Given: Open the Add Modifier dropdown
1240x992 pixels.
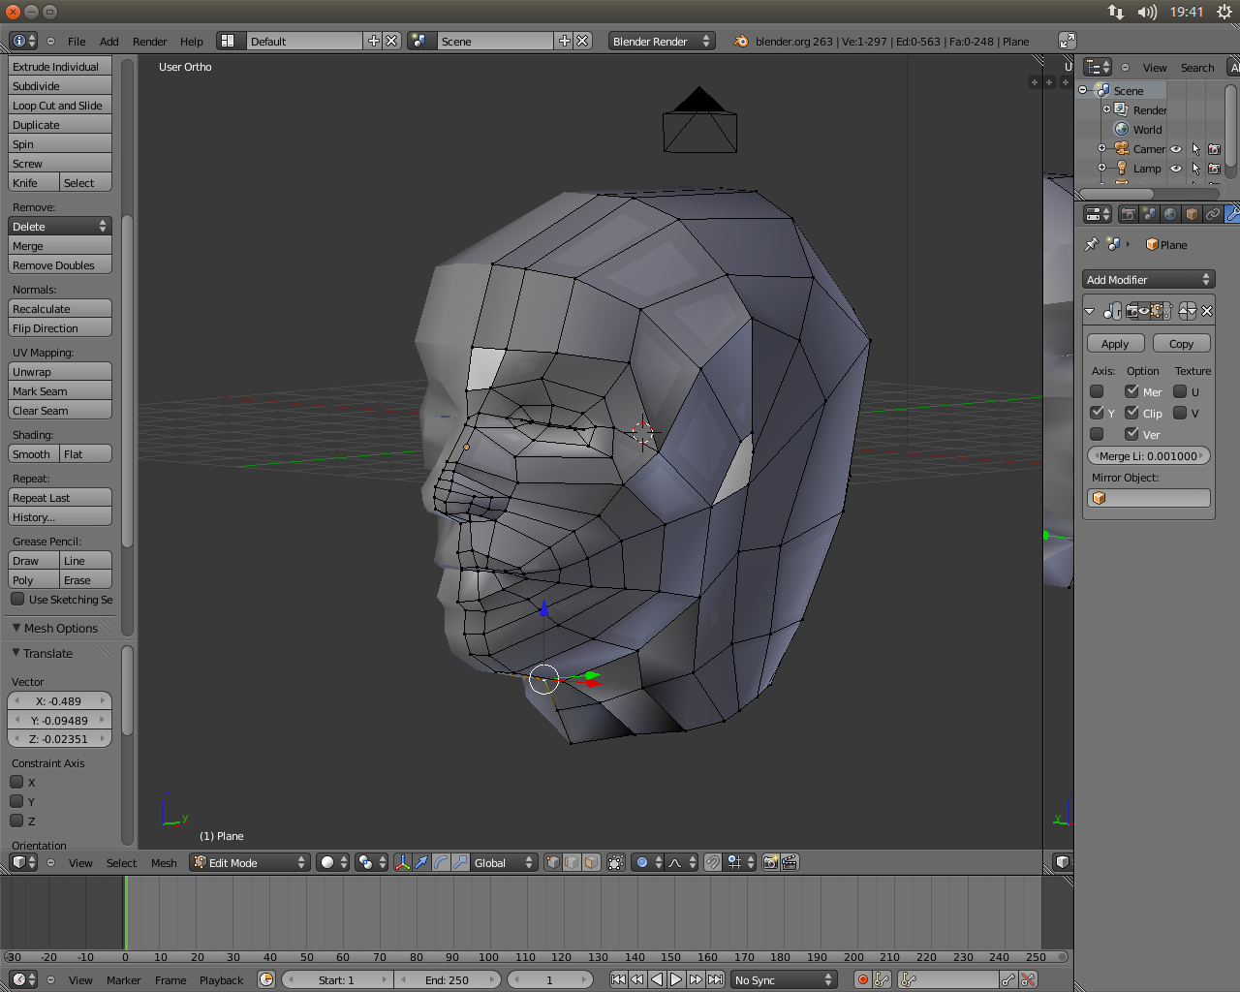Looking at the screenshot, I should 1148,279.
